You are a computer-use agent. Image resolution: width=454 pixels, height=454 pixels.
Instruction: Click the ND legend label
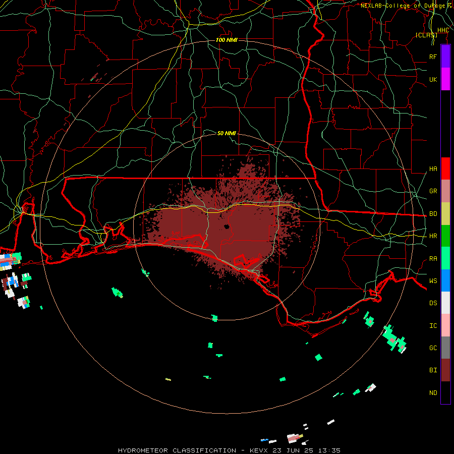[433, 393]
